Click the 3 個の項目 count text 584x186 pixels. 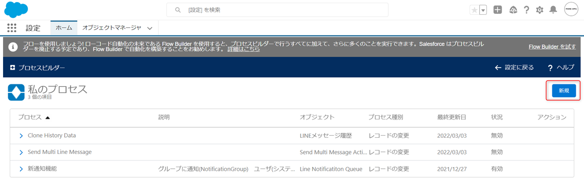coord(40,98)
